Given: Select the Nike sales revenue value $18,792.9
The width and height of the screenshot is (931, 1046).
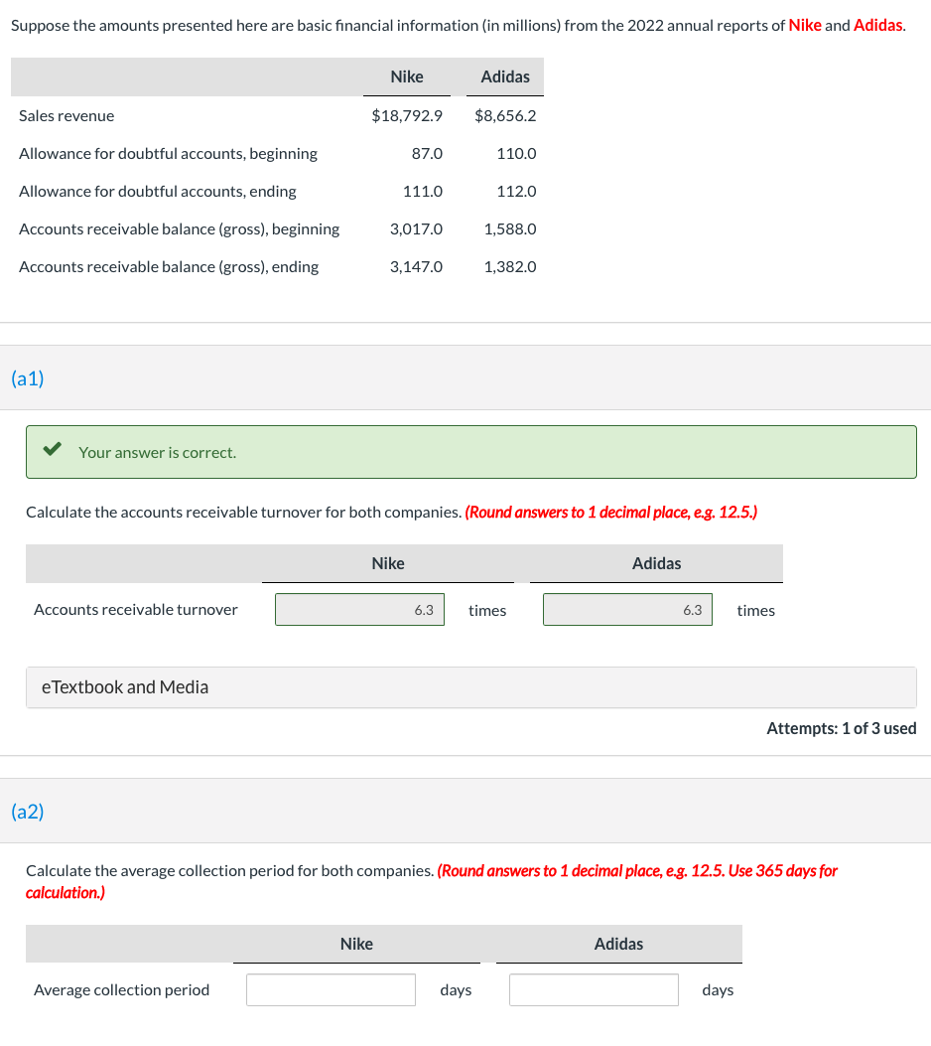Looking at the screenshot, I should [407, 115].
